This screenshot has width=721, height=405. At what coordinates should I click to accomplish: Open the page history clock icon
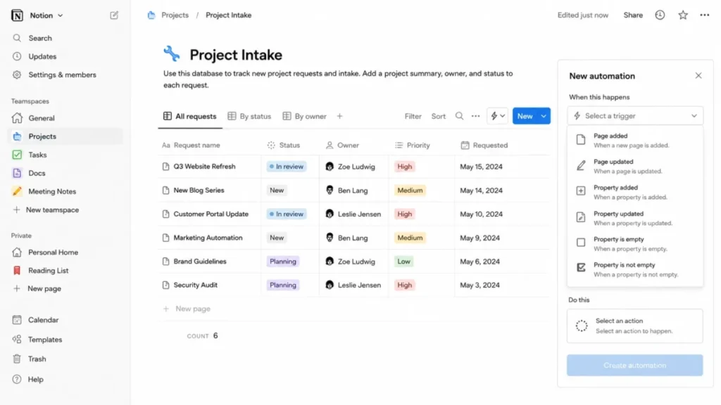[x=660, y=15]
